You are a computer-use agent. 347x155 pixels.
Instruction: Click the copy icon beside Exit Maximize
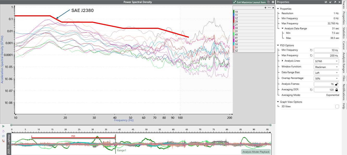tap(269, 2)
